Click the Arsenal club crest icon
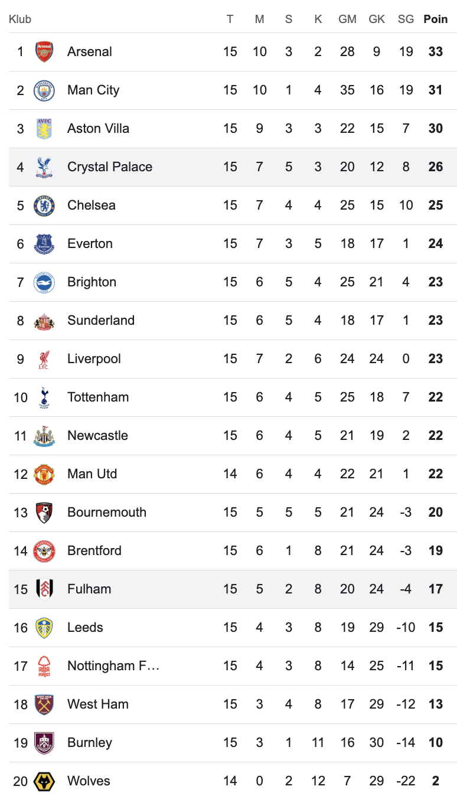 (x=44, y=52)
